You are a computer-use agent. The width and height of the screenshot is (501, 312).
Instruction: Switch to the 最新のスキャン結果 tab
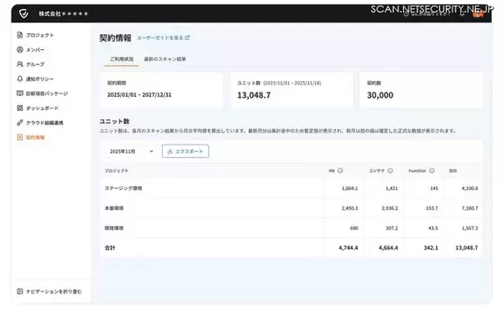(x=164, y=59)
